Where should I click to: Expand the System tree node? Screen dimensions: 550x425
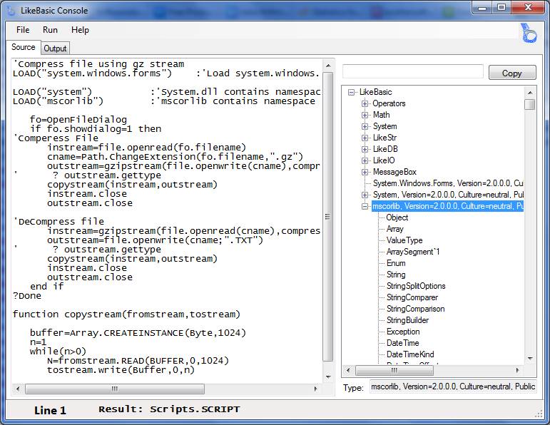coord(365,127)
